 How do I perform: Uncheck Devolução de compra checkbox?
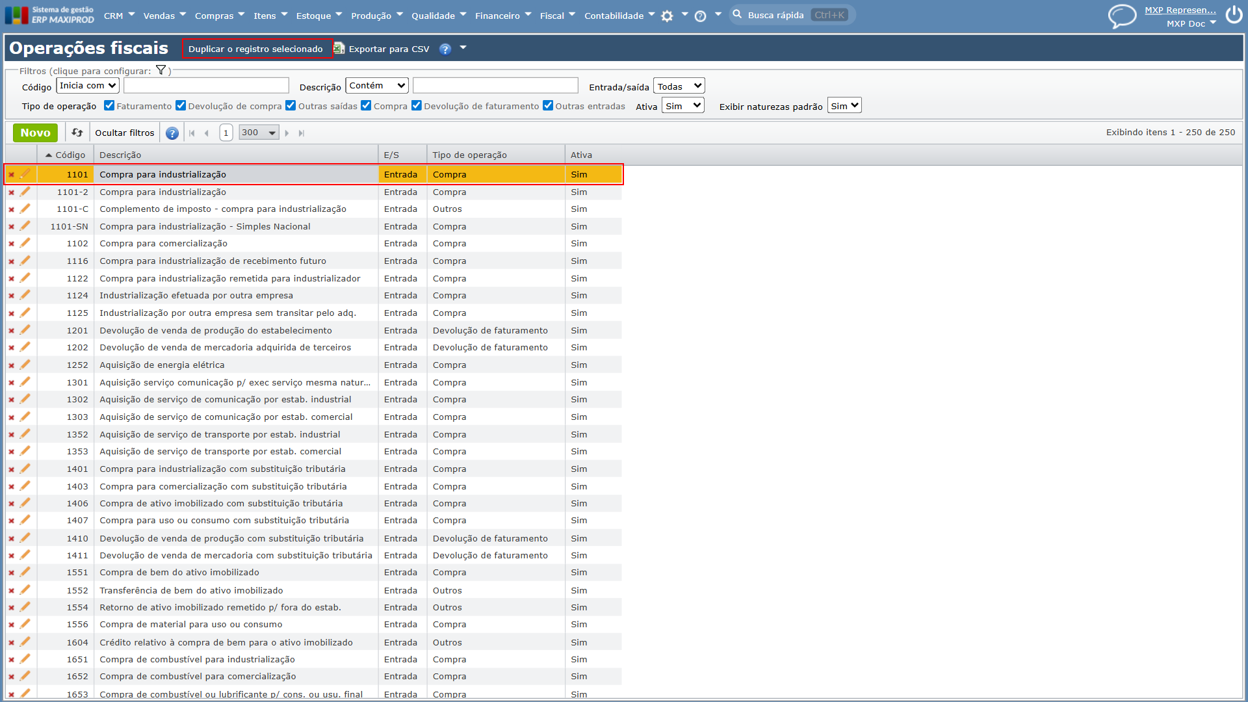point(181,105)
